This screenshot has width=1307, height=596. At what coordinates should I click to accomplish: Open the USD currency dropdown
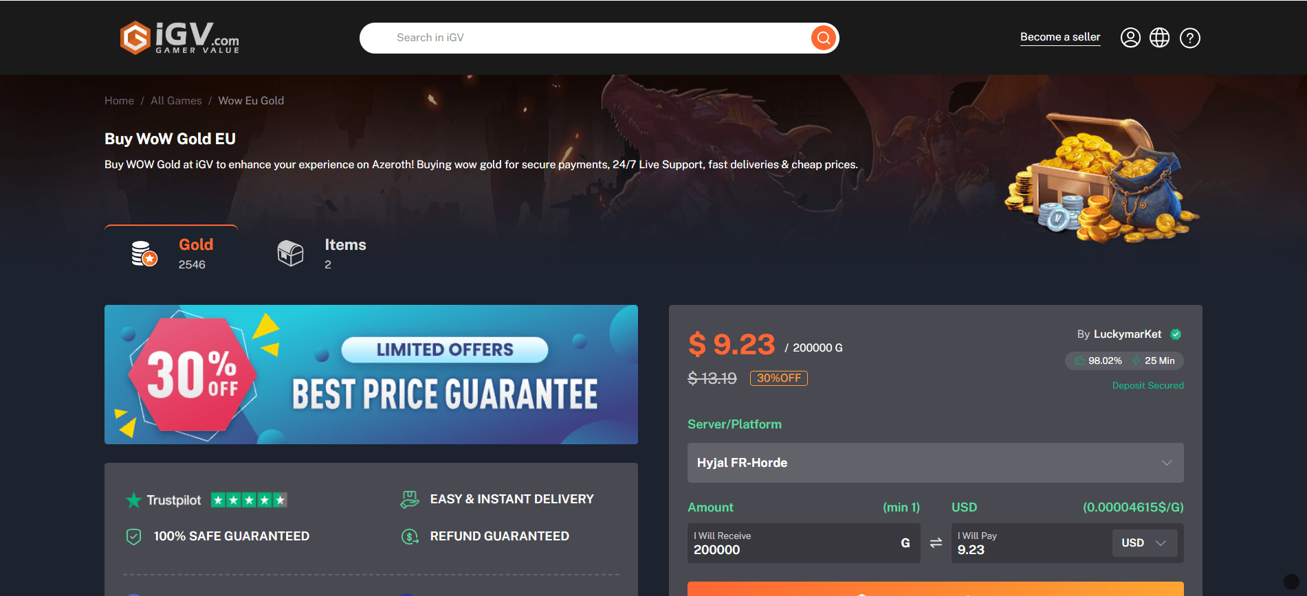click(x=1145, y=543)
